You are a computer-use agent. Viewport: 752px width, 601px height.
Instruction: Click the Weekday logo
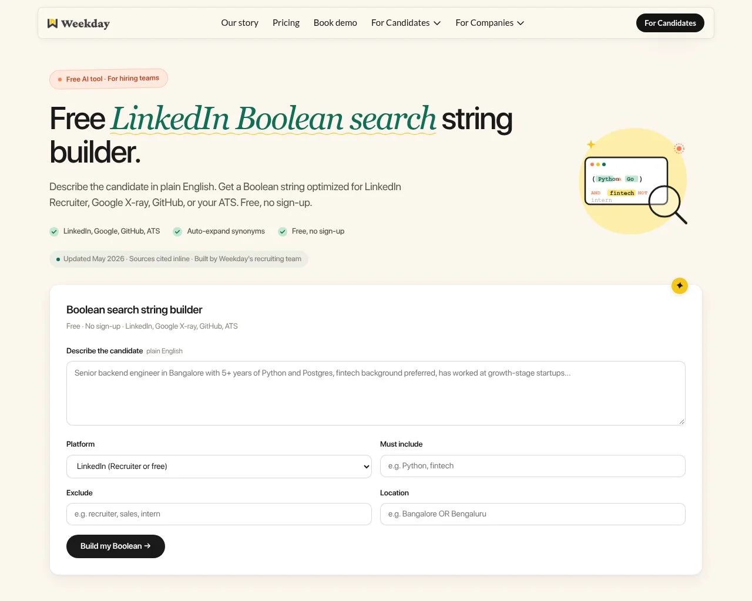tap(78, 23)
